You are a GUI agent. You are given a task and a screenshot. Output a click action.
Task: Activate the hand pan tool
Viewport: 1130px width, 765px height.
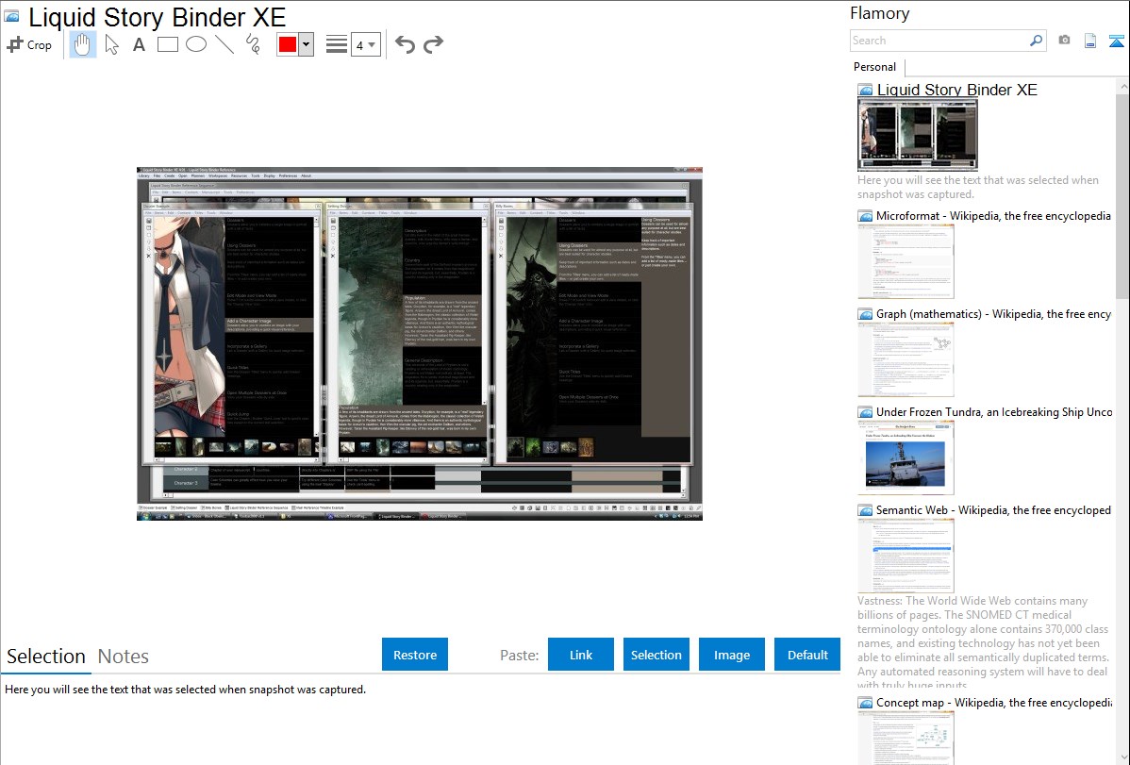tap(82, 44)
